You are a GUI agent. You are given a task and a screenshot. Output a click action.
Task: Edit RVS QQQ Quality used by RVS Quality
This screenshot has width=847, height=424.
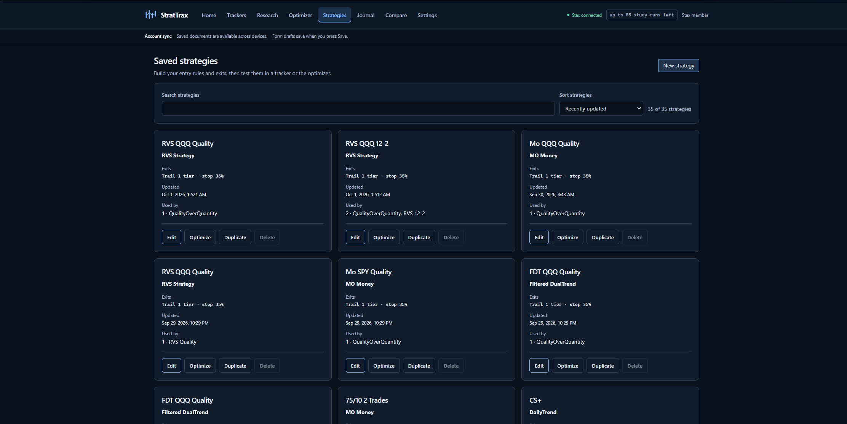(x=171, y=366)
